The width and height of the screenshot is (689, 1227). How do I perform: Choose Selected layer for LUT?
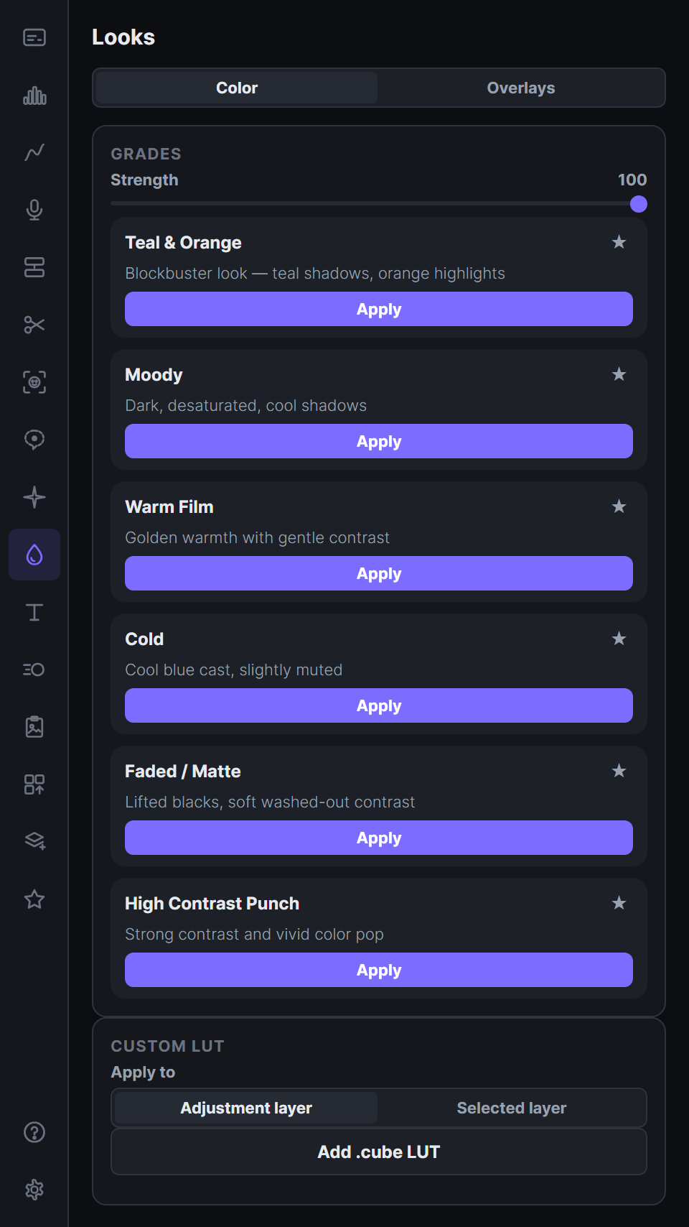(512, 1108)
